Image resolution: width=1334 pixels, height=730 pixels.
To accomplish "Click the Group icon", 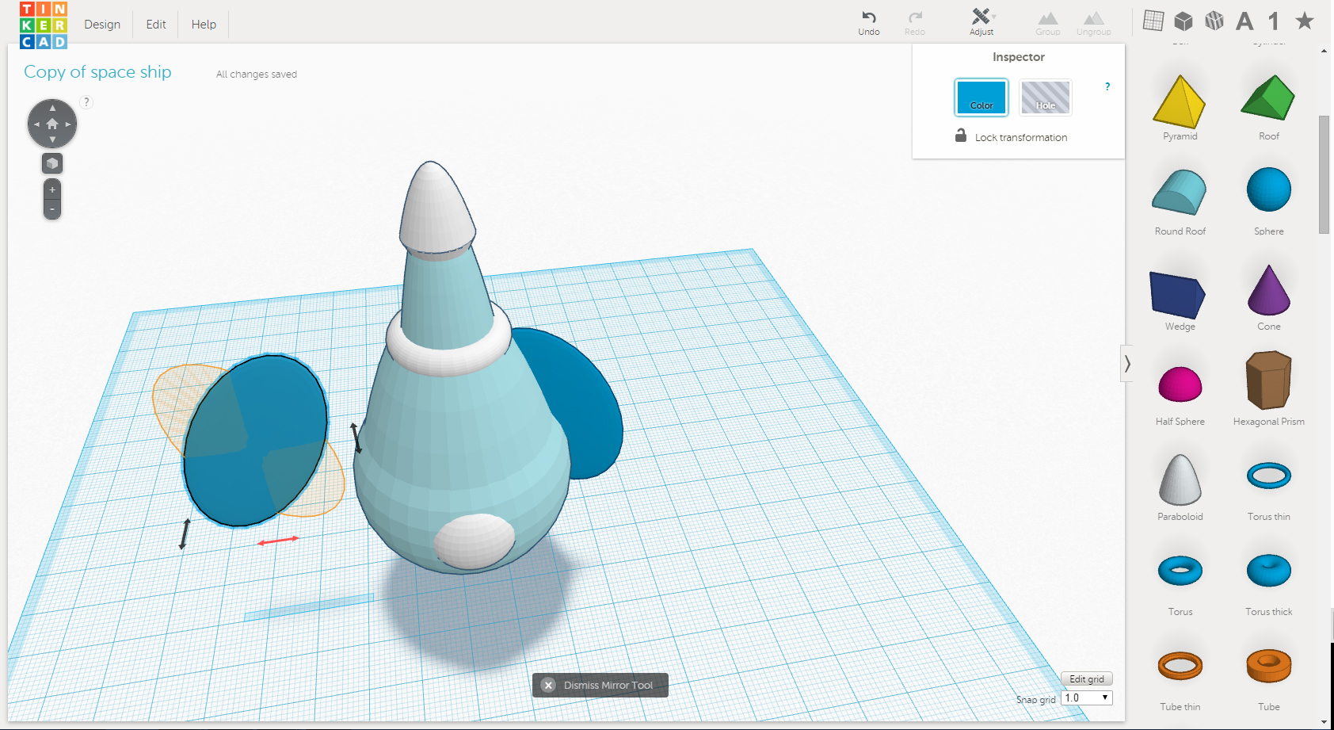I will tap(1048, 23).
